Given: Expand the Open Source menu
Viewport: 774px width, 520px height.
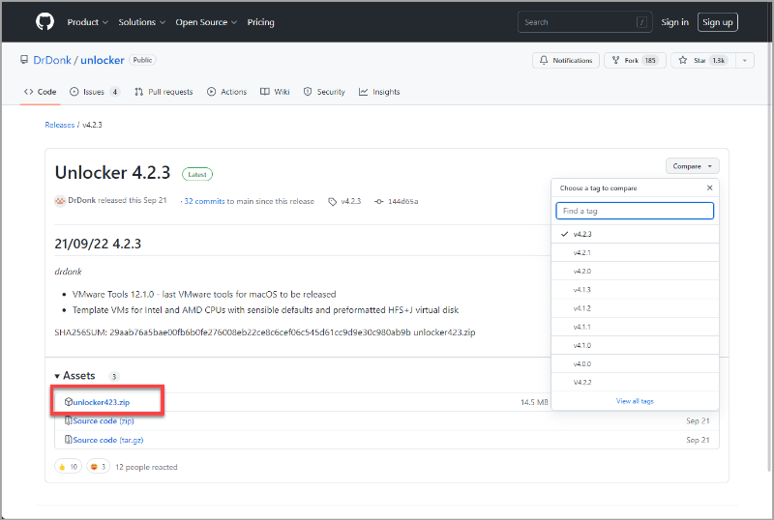Looking at the screenshot, I should pos(206,22).
